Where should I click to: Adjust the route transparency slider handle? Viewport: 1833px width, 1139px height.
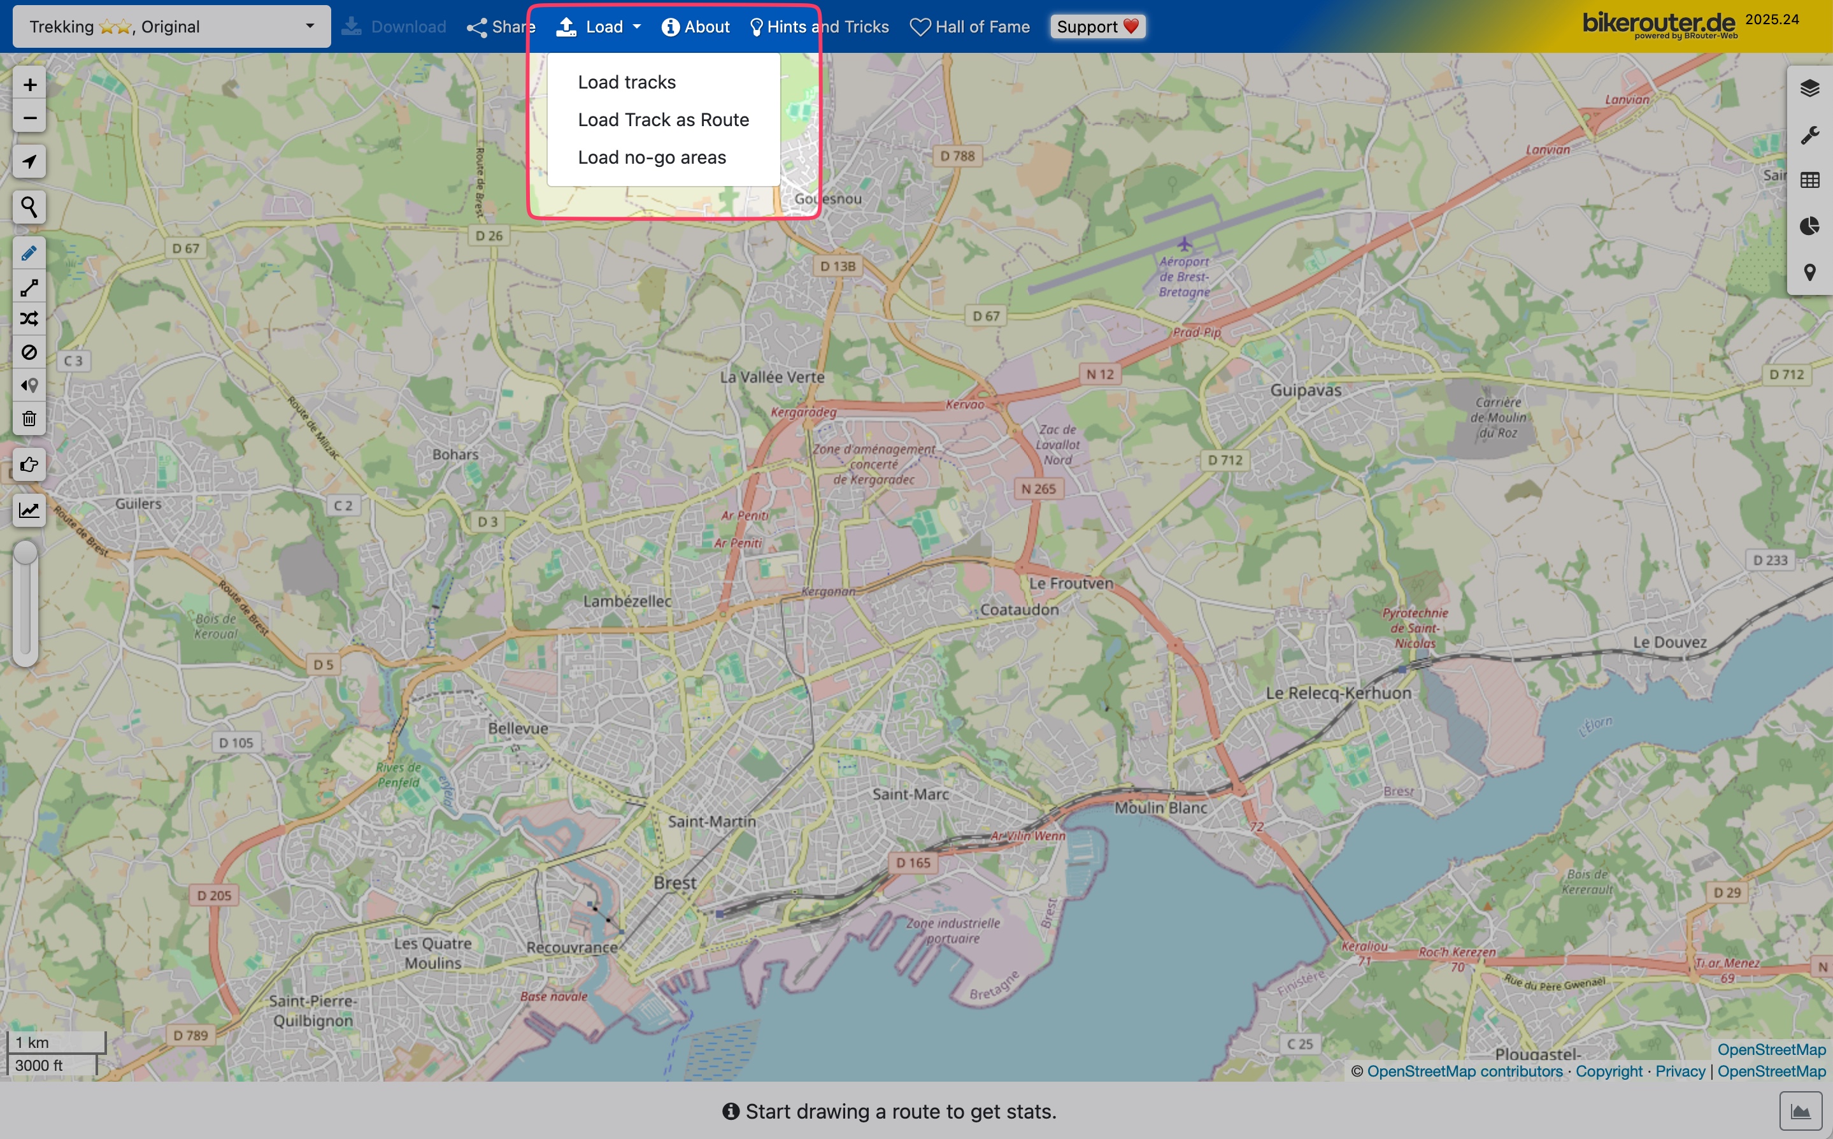point(25,552)
